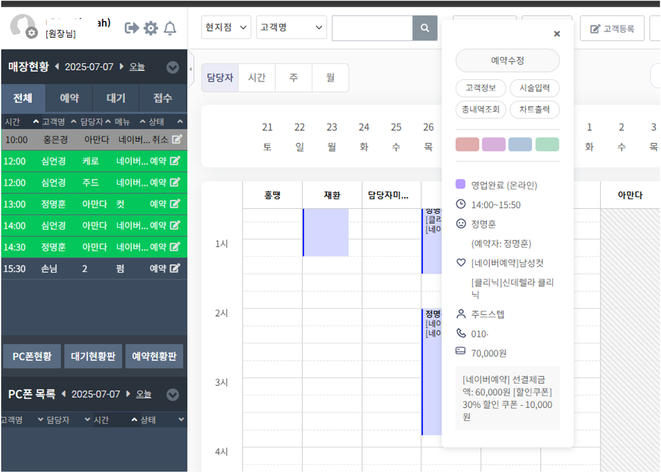Edit the 10:00 홍은경 reservation row
This screenshot has height=472, width=661.
(177, 139)
